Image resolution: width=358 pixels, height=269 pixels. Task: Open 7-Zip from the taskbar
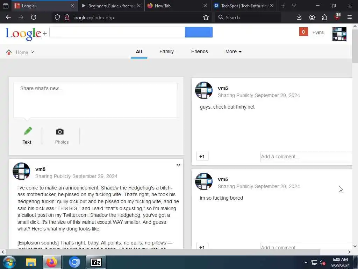tap(96, 262)
